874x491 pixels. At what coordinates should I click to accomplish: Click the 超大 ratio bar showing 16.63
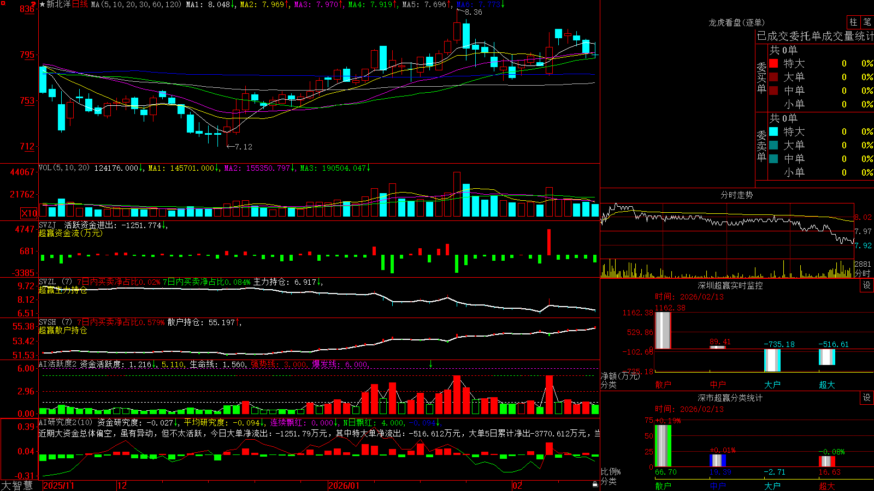[826, 462]
